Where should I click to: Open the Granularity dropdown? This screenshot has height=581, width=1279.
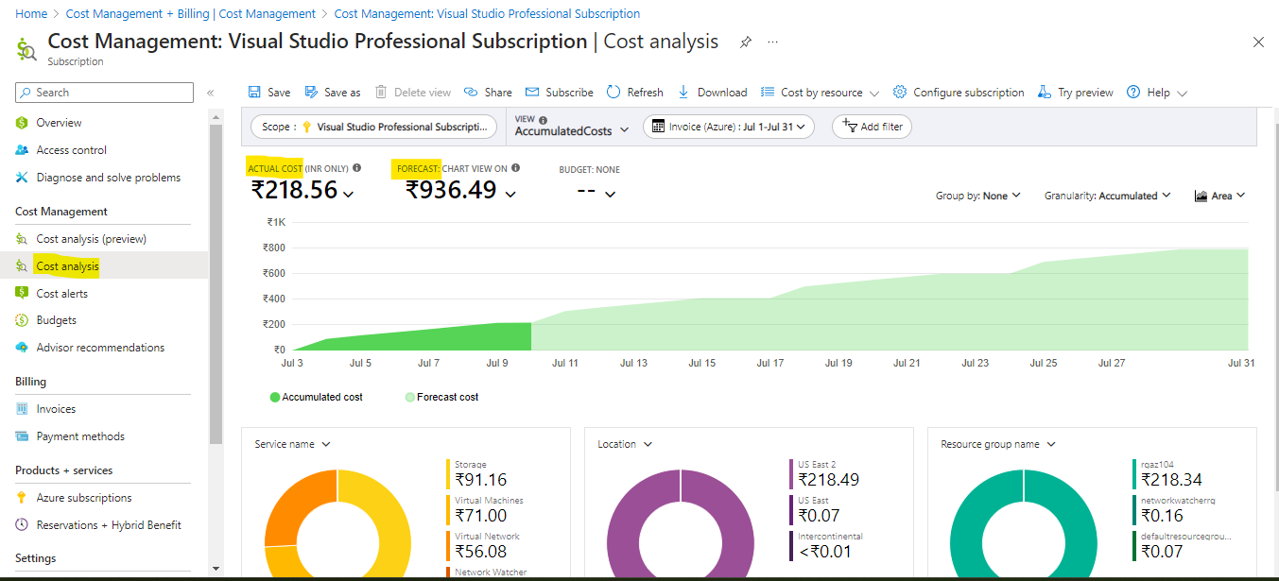(1107, 195)
